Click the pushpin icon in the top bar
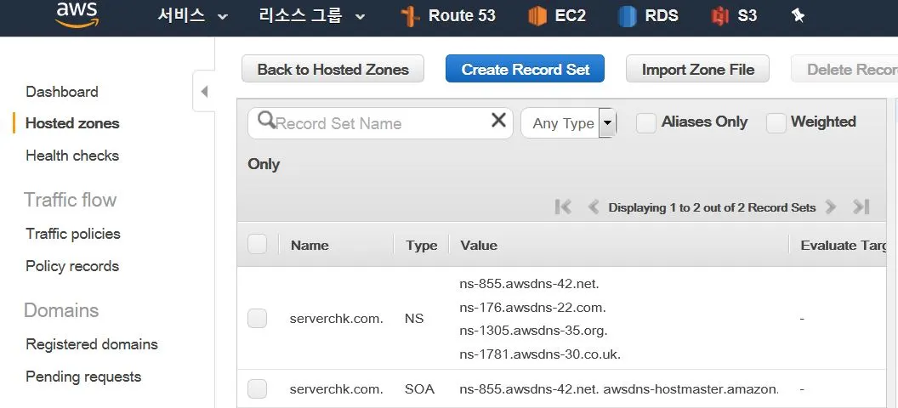This screenshot has width=898, height=408. 798,16
